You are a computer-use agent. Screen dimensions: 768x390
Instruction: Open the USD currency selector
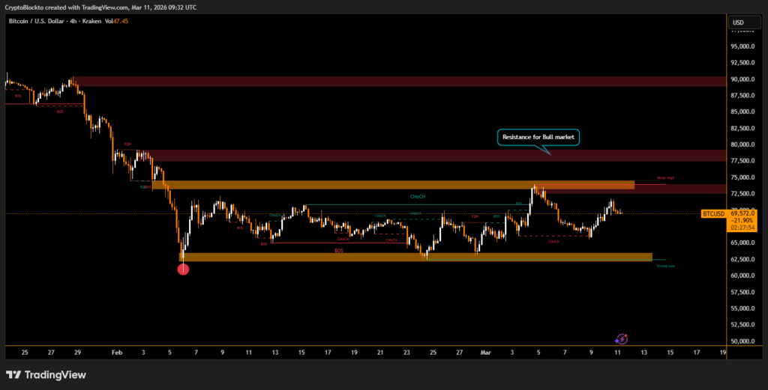pyautogui.click(x=739, y=22)
